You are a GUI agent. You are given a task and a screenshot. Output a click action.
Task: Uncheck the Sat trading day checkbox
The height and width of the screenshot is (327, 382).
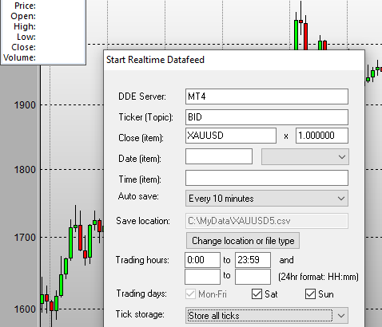257,294
